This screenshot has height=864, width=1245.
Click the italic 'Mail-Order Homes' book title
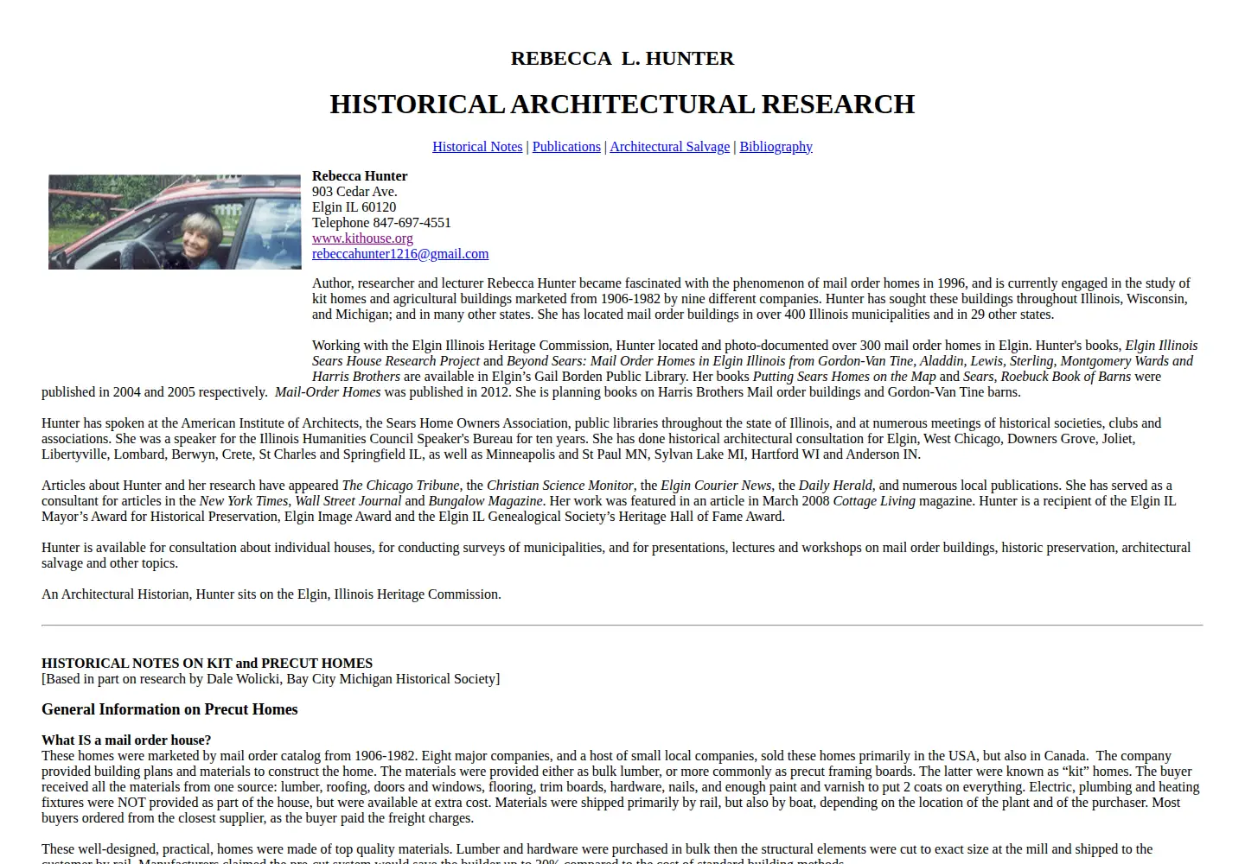(328, 392)
